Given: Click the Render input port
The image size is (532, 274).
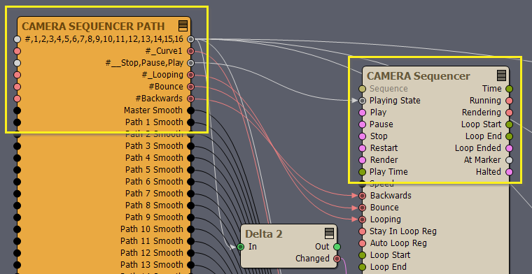Looking at the screenshot, I should point(363,160).
